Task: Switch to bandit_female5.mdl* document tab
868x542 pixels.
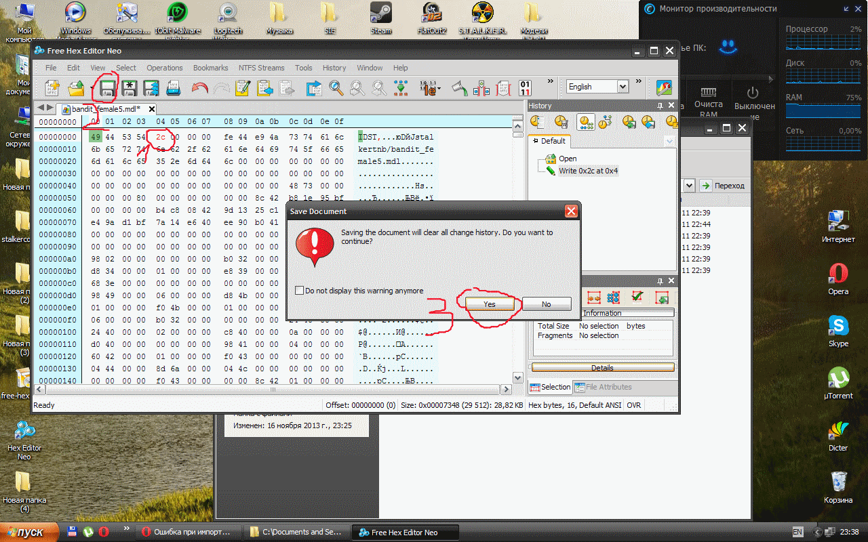Action: (x=105, y=108)
